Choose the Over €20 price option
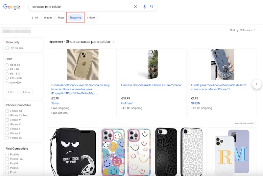This screenshot has height=176, width=263. point(7,83)
